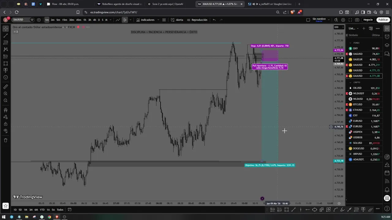The image size is (392, 220).
Task: Select the crosshair cursor tool
Action: (6, 29)
